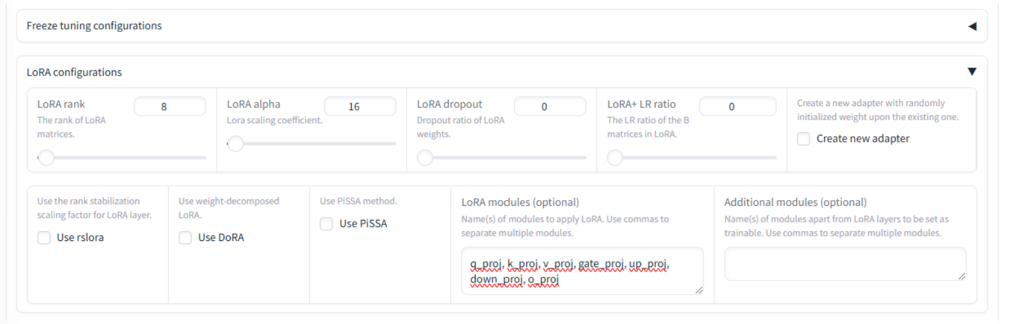The image size is (1010, 324).
Task: Click the LoRA+ LR ratio number field
Action: click(x=737, y=107)
